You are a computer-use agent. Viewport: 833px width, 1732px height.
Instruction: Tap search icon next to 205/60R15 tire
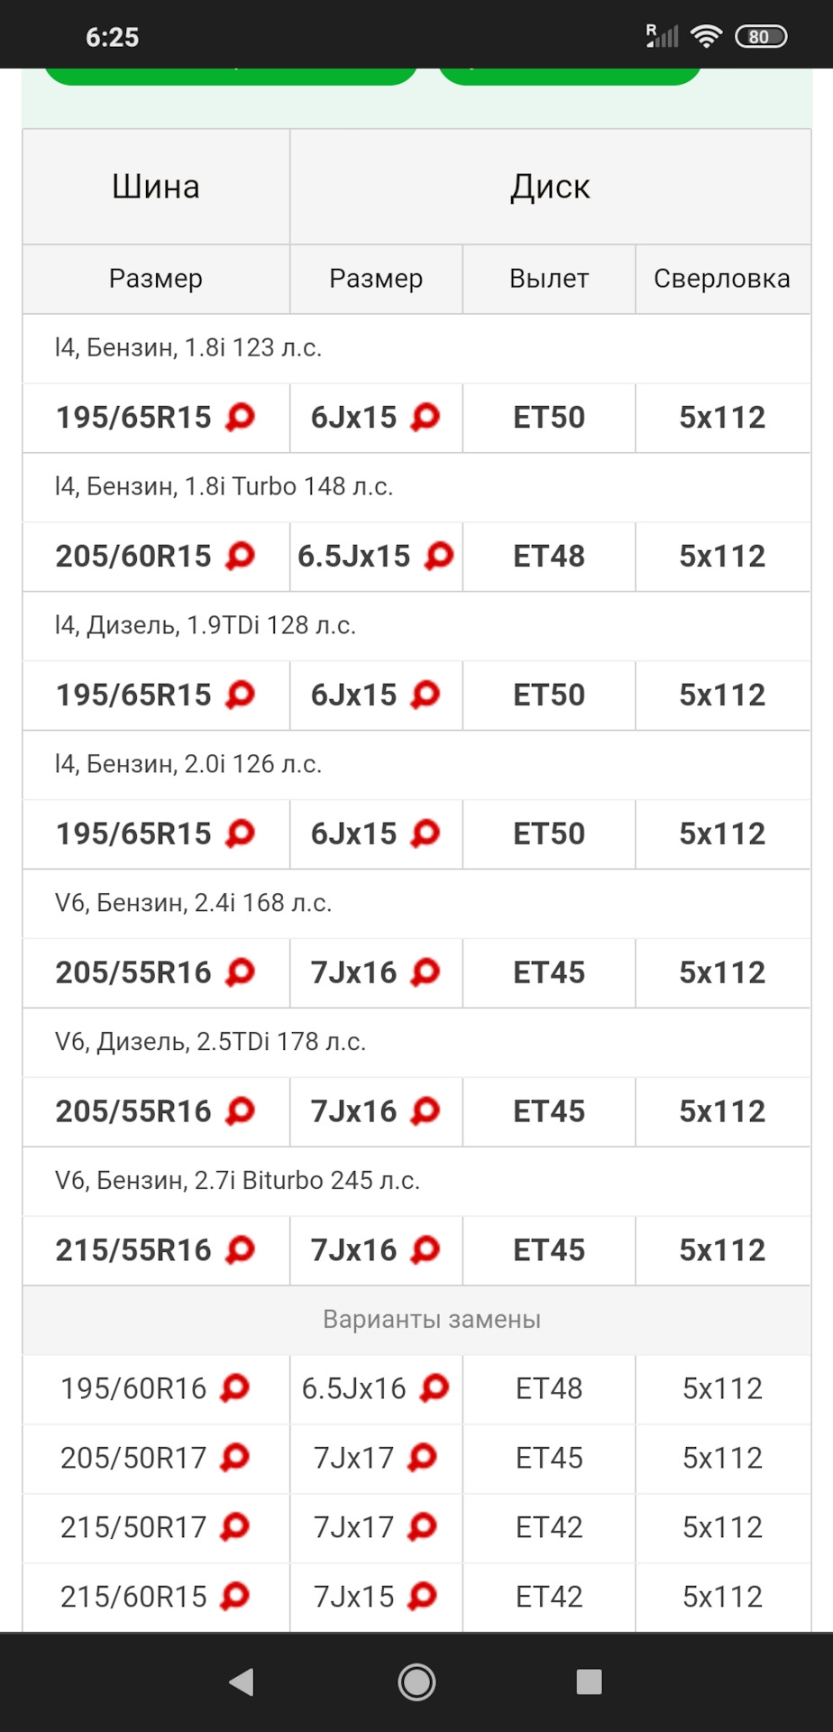pos(241,556)
